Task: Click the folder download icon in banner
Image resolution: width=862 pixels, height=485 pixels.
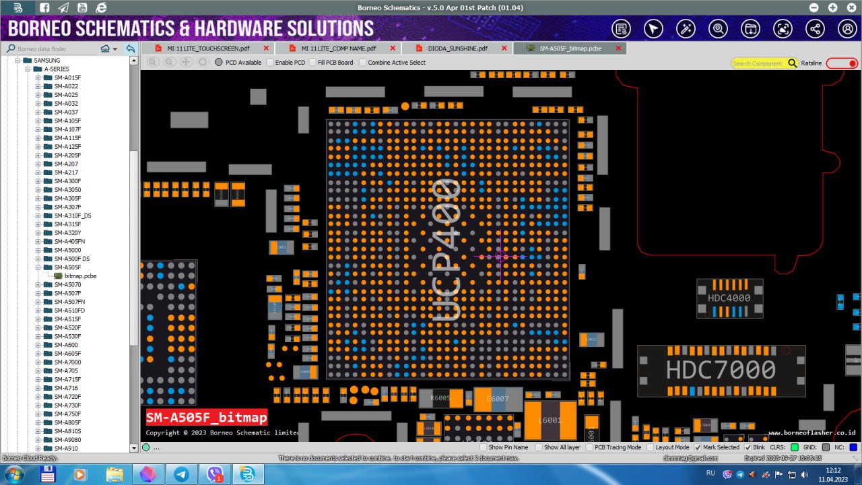Action: [x=750, y=29]
